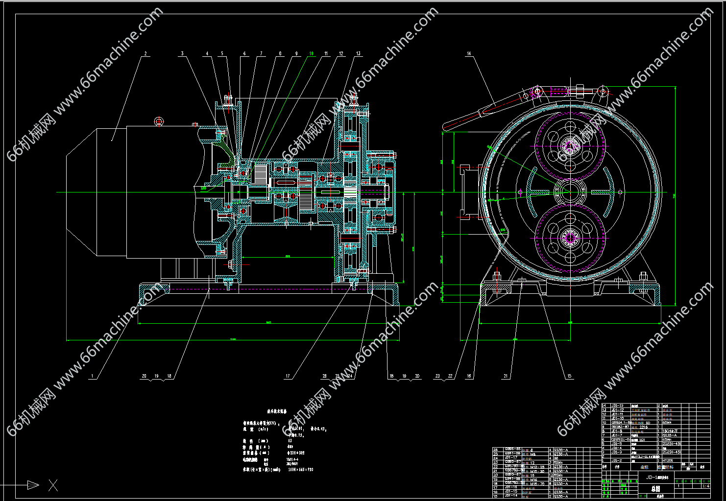
Task: Select the JD1-14 part code cell
Action: coord(511,496)
